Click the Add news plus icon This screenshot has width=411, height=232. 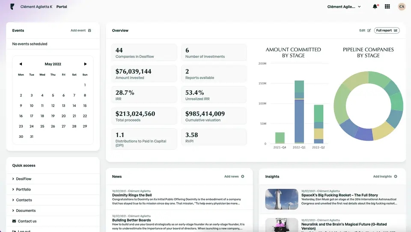(243, 176)
